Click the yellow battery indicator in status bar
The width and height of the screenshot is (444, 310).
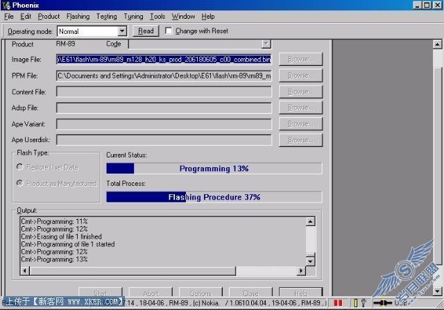pos(355,303)
